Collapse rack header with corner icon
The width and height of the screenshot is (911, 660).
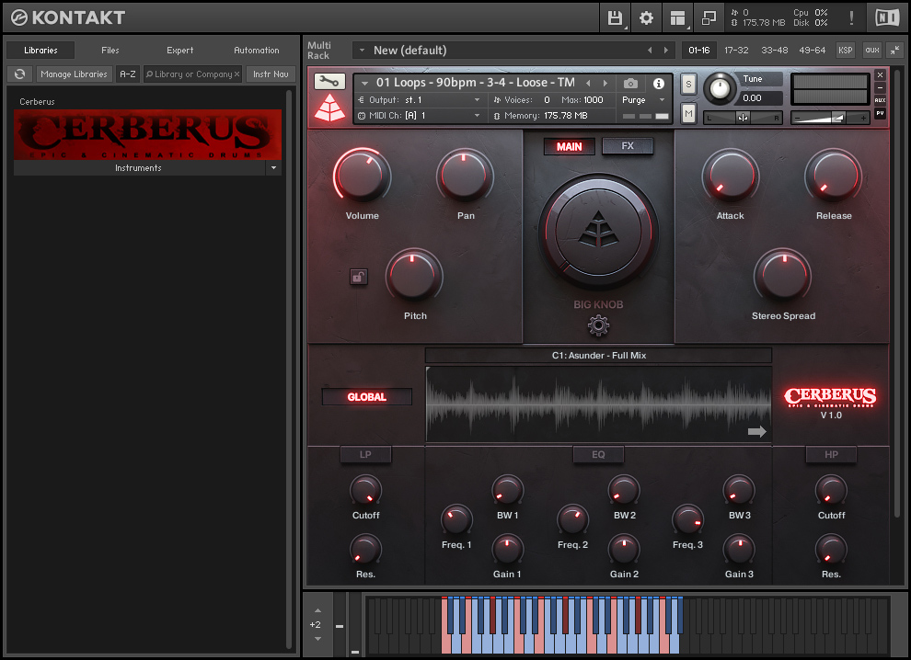894,51
